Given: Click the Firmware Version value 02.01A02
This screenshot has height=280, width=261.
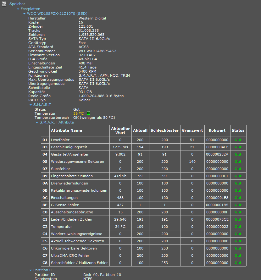Looking at the screenshot, I should [x=87, y=55].
